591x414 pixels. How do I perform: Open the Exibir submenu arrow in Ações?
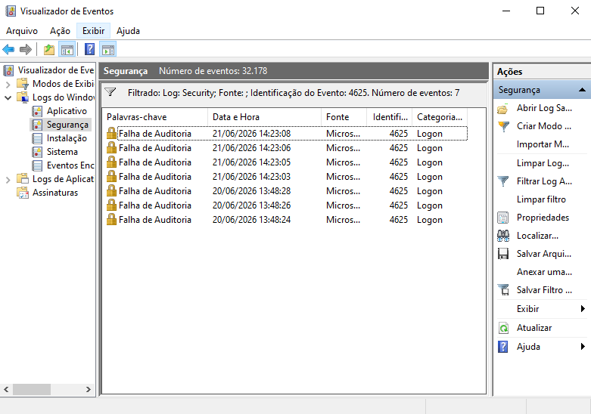[x=583, y=309]
